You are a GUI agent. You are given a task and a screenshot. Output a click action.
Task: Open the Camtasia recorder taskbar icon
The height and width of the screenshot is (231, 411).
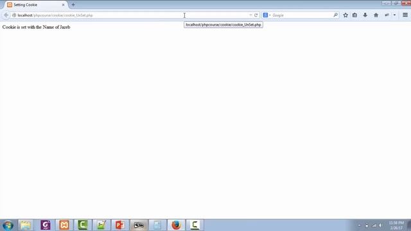(x=195, y=225)
